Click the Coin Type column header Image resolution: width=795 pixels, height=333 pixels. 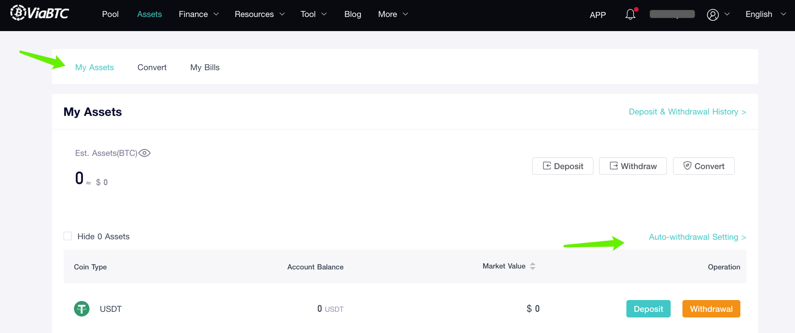[90, 267]
